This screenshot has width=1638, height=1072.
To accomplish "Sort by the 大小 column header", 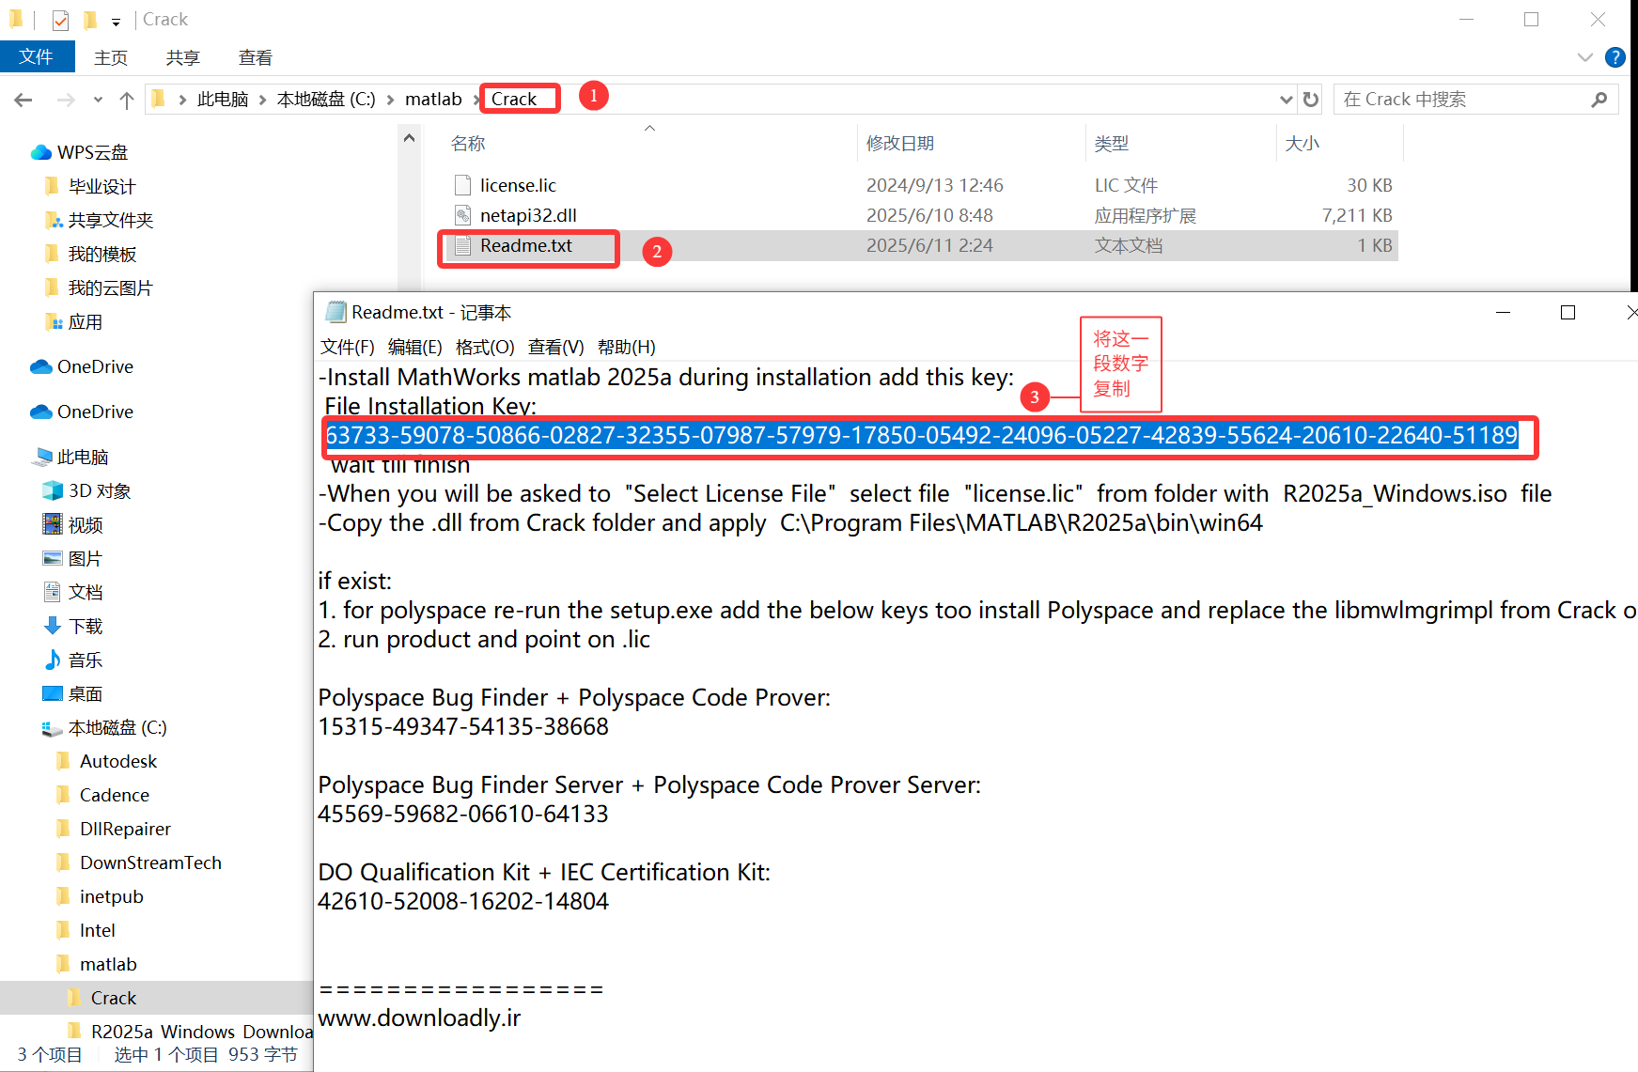I will point(1303,144).
